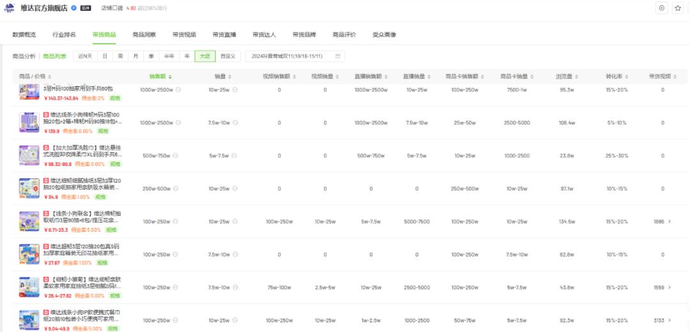Click the 75w-100w 视频销售额 value

(279, 287)
